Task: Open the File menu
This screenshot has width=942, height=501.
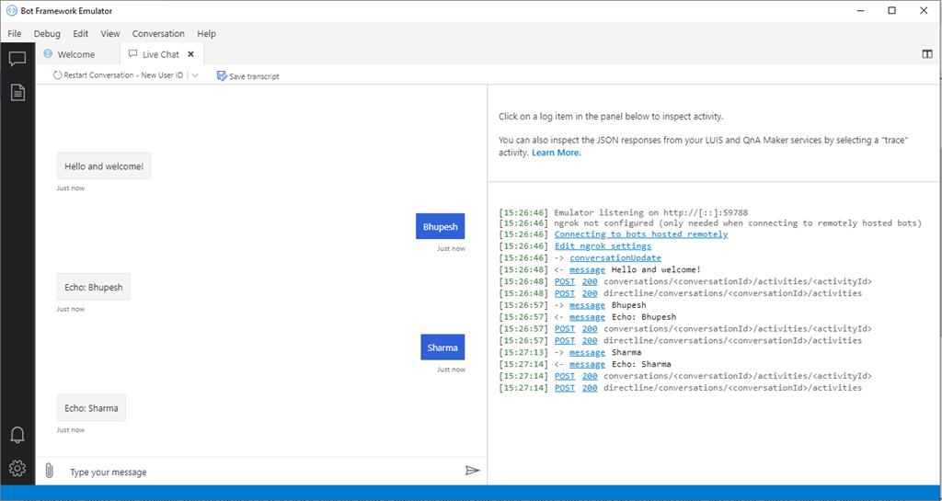Action: tap(15, 34)
